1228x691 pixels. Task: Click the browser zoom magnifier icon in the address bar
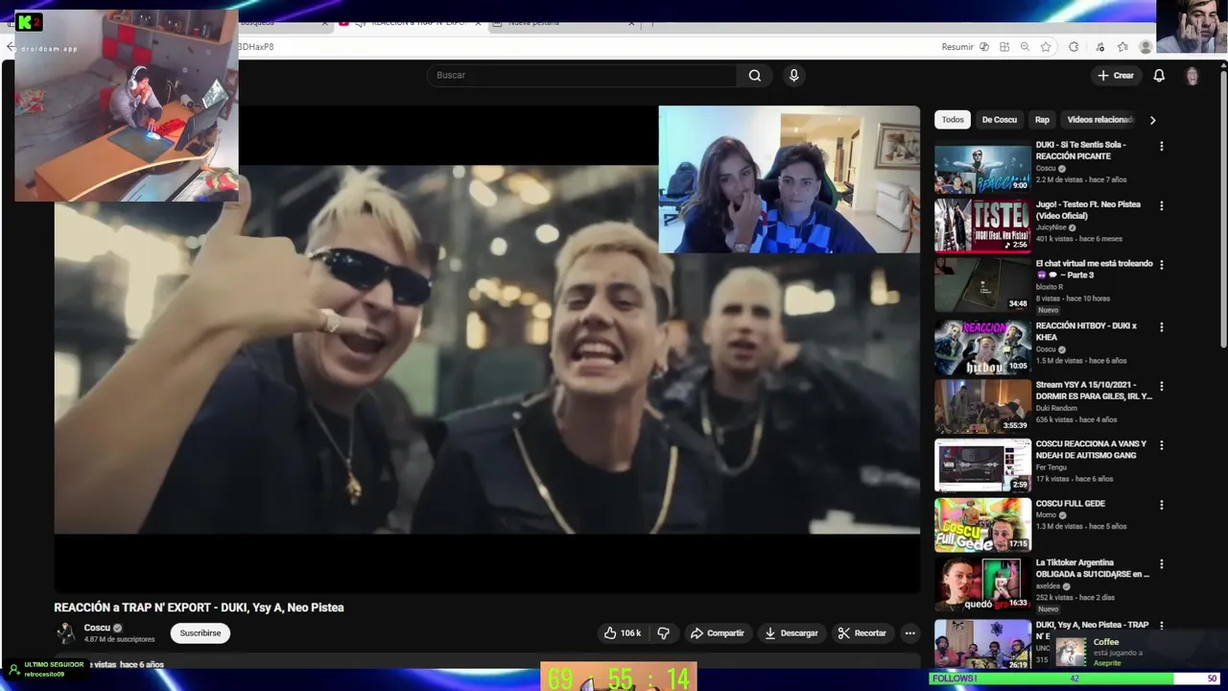(x=1025, y=47)
